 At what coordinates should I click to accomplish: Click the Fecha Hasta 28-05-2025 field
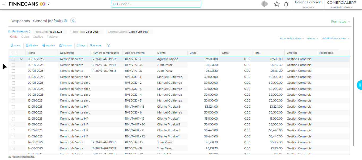click(x=87, y=32)
